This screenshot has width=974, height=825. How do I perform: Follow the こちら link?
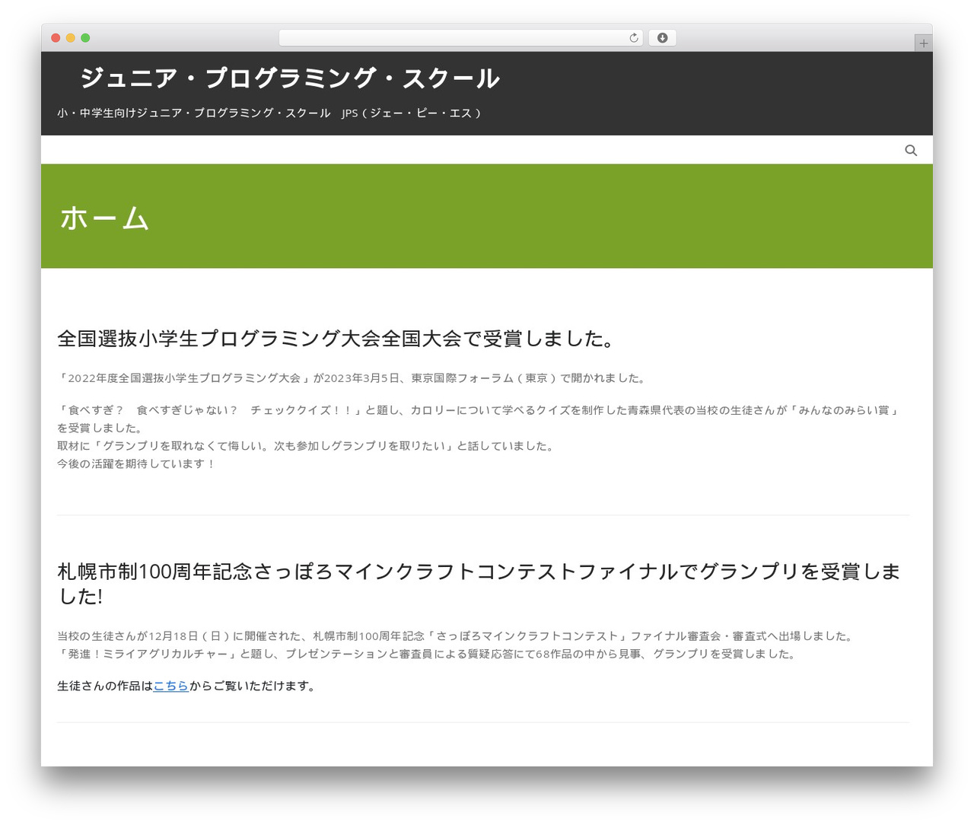(x=171, y=686)
